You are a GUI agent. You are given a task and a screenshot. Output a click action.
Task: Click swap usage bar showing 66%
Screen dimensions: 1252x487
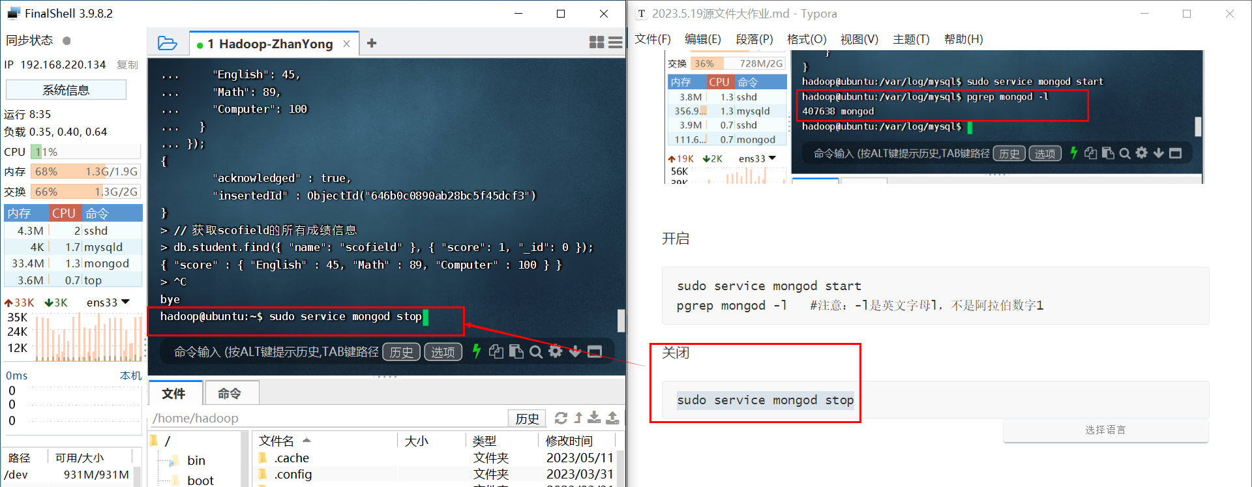[85, 192]
